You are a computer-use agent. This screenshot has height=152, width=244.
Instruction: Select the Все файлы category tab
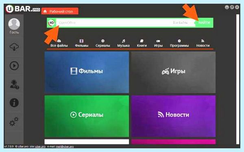point(59,43)
